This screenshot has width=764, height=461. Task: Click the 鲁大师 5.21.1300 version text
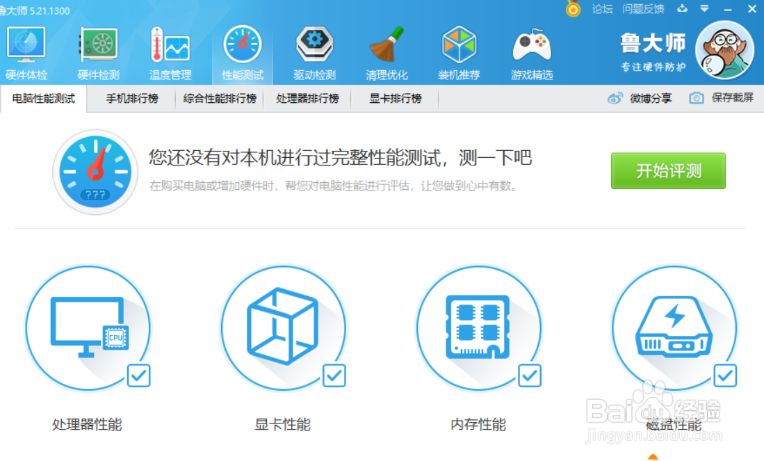tap(35, 10)
